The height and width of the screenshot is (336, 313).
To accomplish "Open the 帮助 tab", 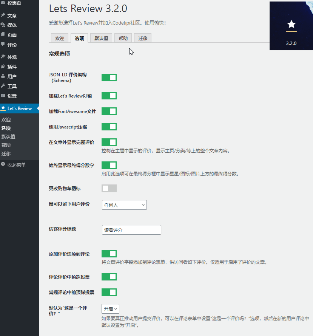I will [x=123, y=38].
